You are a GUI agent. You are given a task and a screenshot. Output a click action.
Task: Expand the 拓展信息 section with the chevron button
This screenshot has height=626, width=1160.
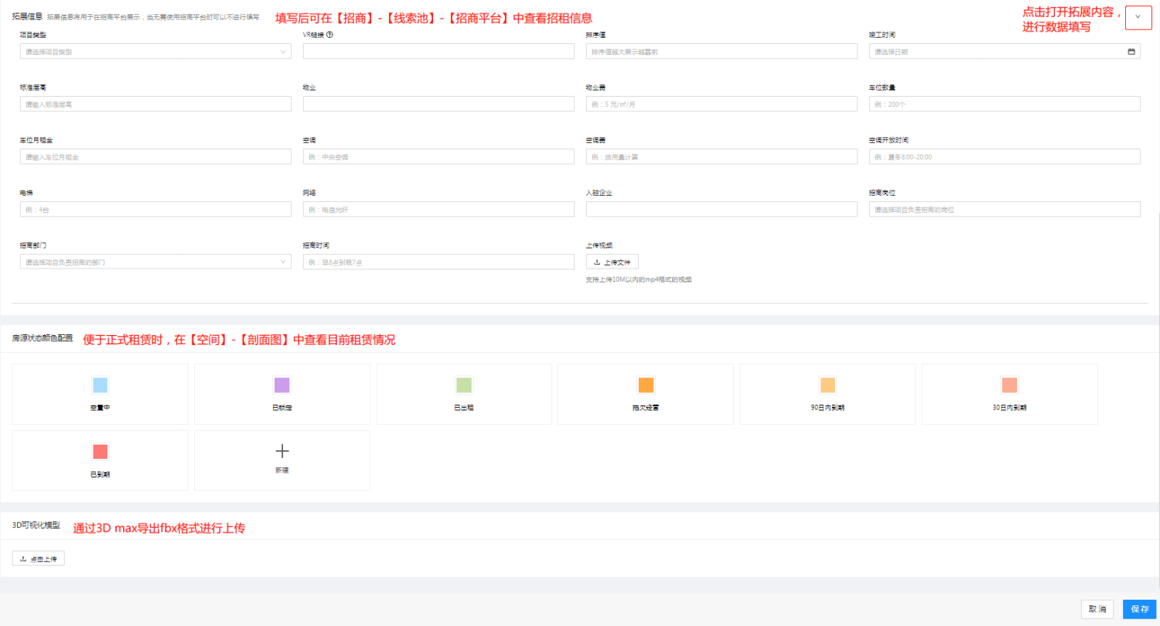(1138, 17)
